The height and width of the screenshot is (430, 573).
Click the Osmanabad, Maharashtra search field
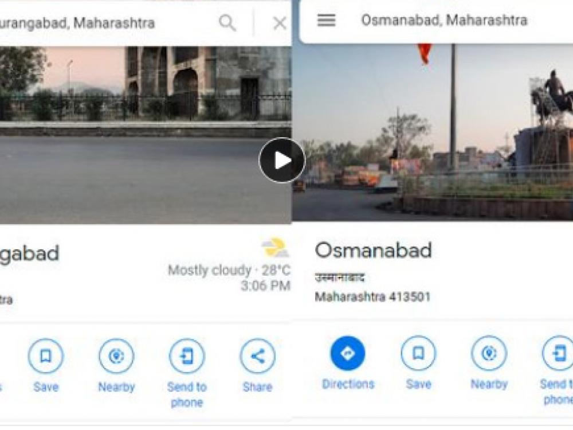coord(444,20)
